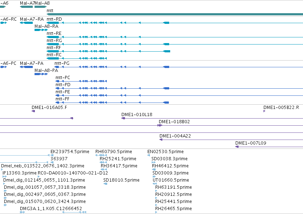Select the DMG3A.1_1.K05.C12666452 label
This screenshot has height=214, width=303.
point(51,209)
